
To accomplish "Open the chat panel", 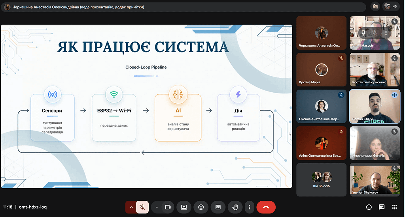I will pos(382,207).
